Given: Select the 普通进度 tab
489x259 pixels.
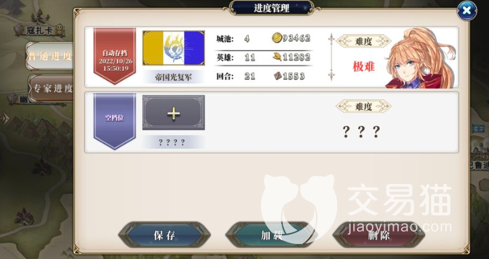Looking at the screenshot, I should pyautogui.click(x=50, y=56).
